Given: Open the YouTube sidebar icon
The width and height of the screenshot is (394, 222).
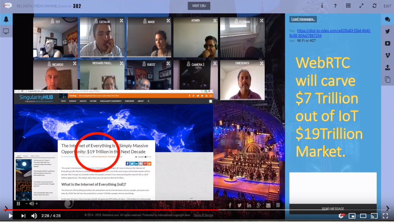Looking at the screenshot, I should click(x=388, y=43).
